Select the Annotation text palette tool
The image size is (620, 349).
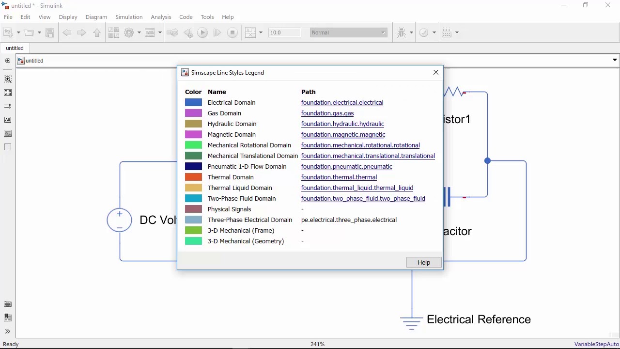tap(8, 120)
